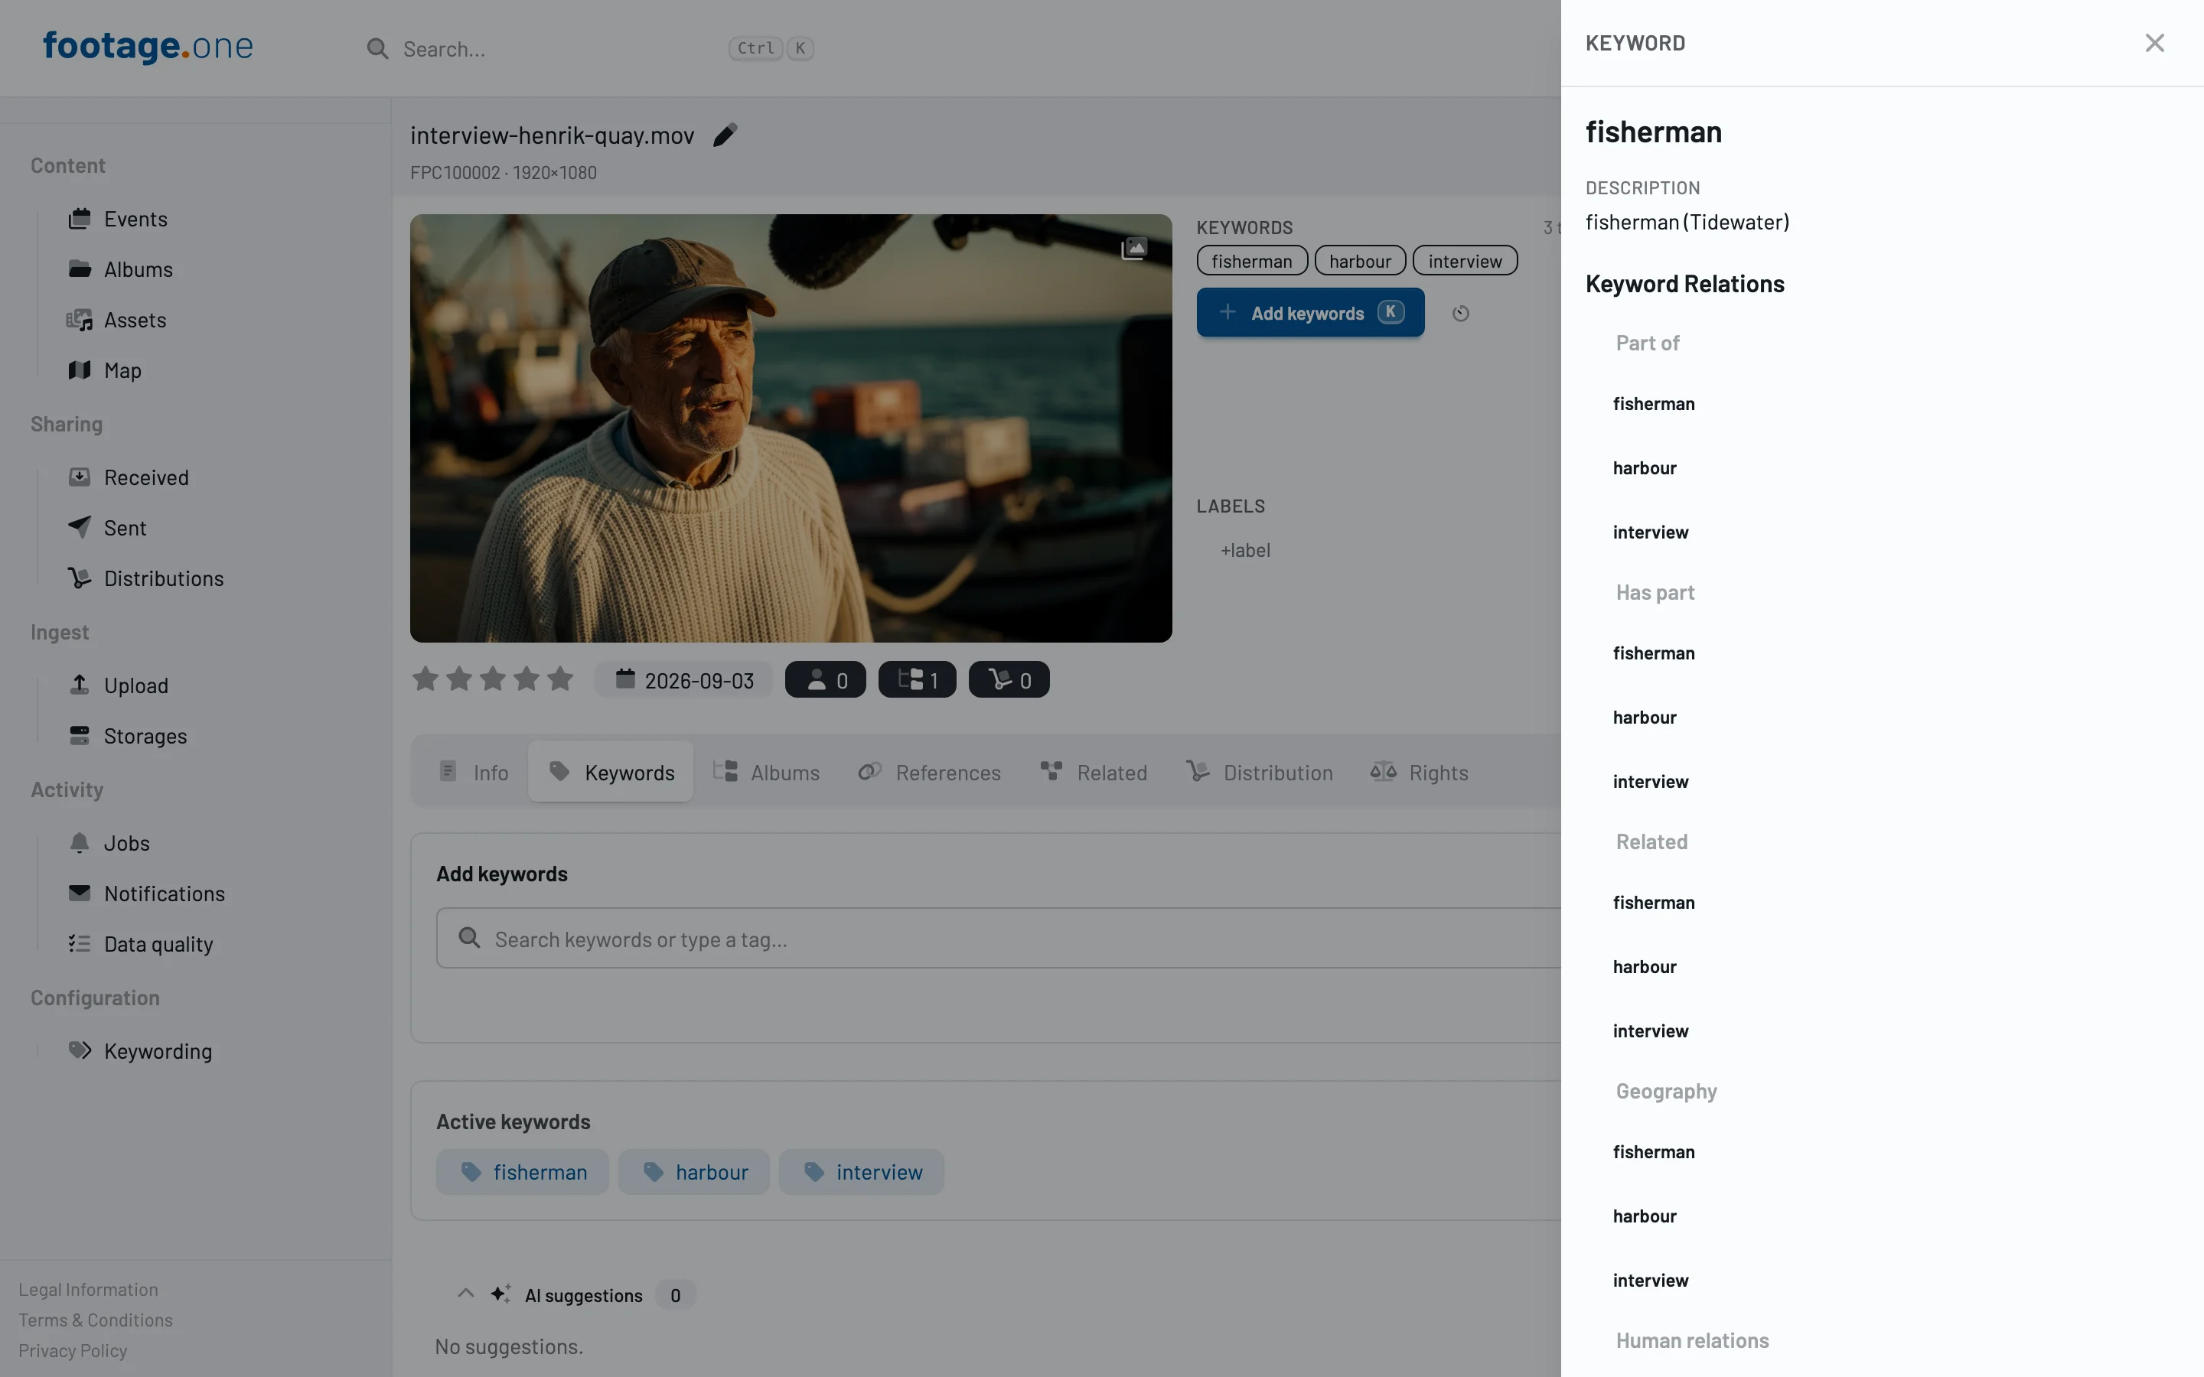2204x1377 pixels.
Task: Click the distributions count badge showing 0
Action: (x=1008, y=679)
